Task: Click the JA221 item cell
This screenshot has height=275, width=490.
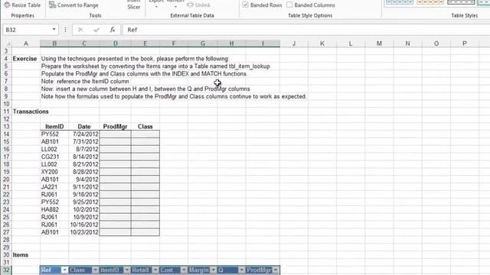Action: pyautogui.click(x=54, y=187)
